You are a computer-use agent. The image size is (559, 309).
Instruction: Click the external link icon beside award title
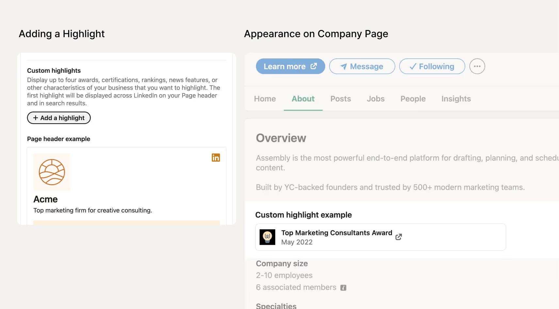pyautogui.click(x=399, y=237)
